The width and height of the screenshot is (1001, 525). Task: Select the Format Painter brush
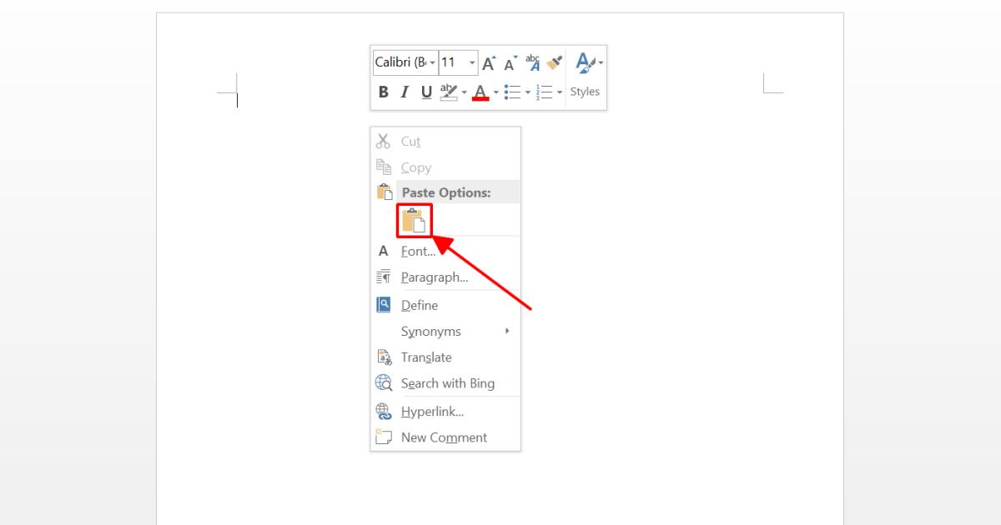[555, 62]
